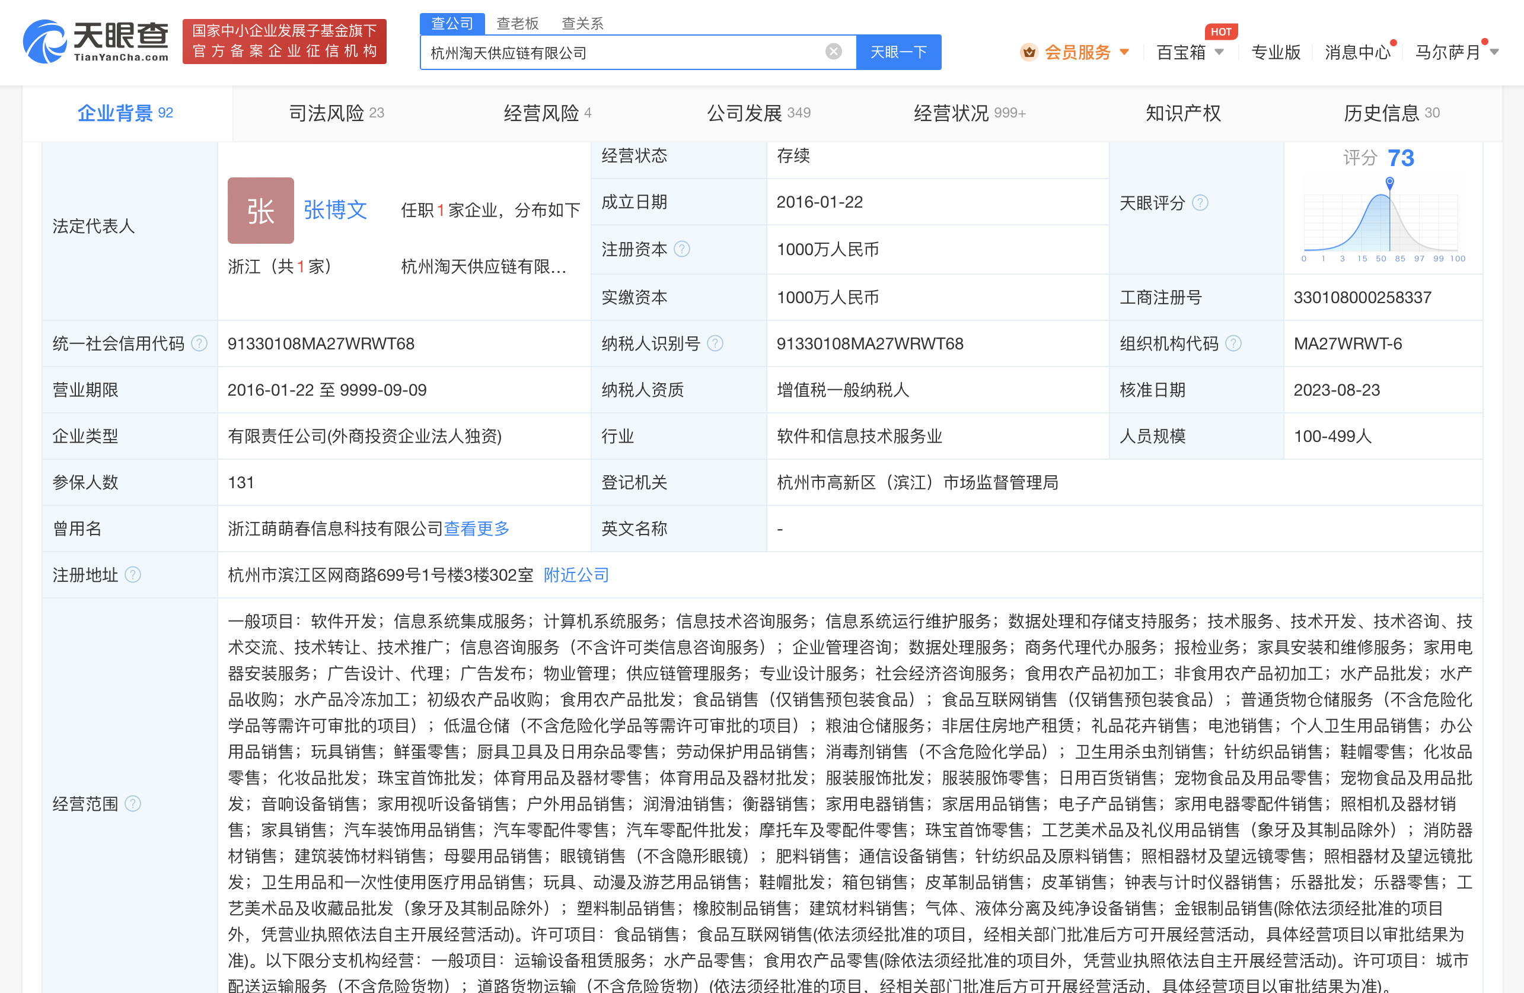Screen dimensions: 1524x993
Task: Click help icon next to 统一社会信用代码
Action: (199, 344)
